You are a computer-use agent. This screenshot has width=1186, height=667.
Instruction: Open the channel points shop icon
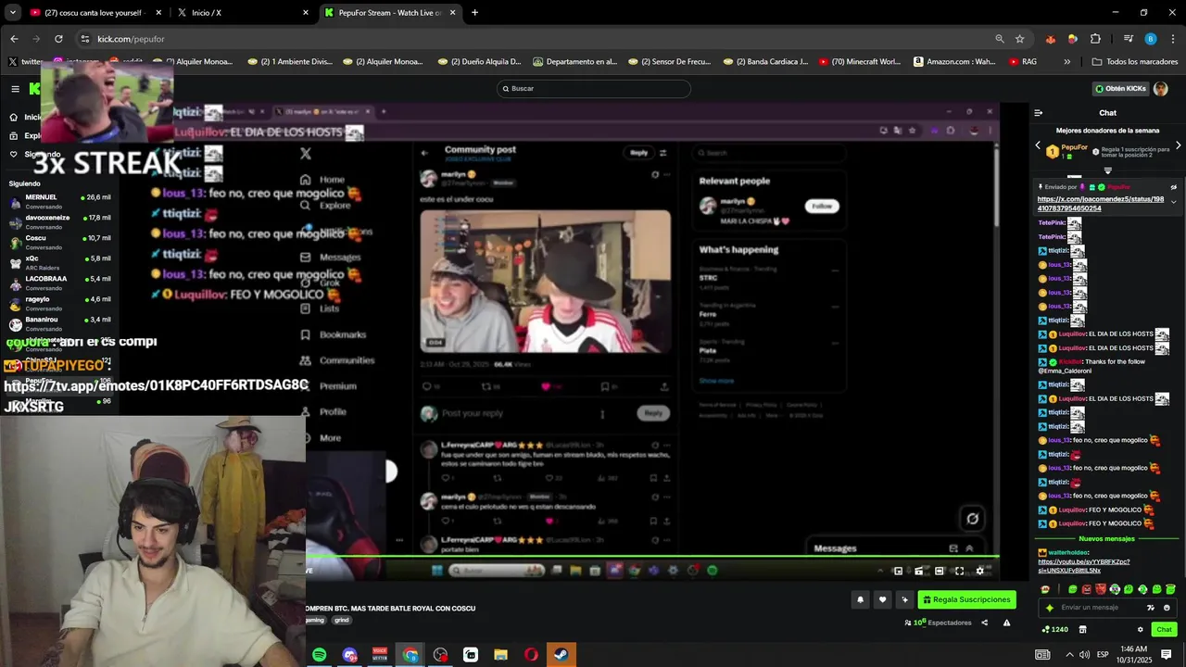coord(1082,629)
